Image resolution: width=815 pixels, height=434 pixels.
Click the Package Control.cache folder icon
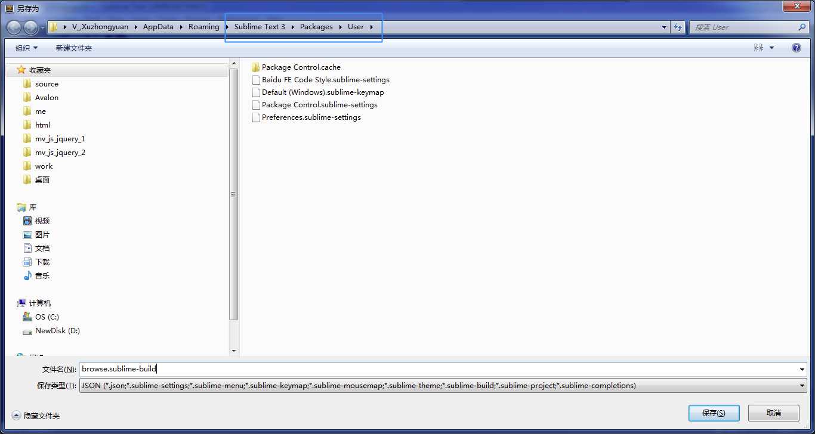256,67
